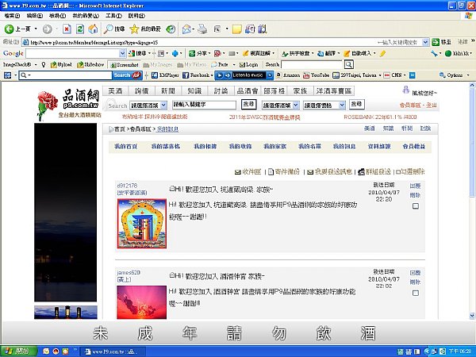
Task: Open the 討論 tab in site navigation
Action: (221, 91)
